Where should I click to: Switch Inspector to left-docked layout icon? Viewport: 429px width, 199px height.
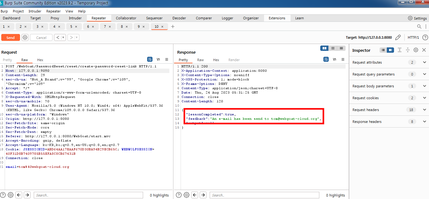[383, 50]
